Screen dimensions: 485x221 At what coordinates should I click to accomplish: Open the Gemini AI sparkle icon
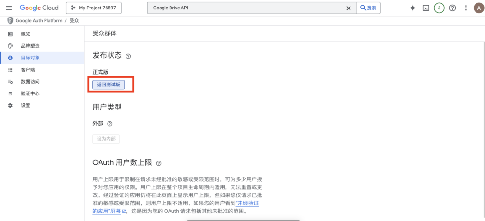[x=413, y=8]
